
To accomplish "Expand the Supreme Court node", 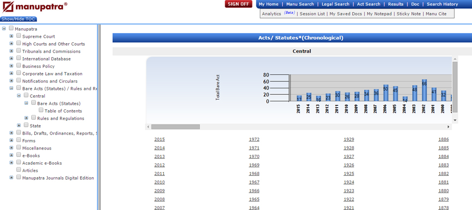I will click(11, 36).
